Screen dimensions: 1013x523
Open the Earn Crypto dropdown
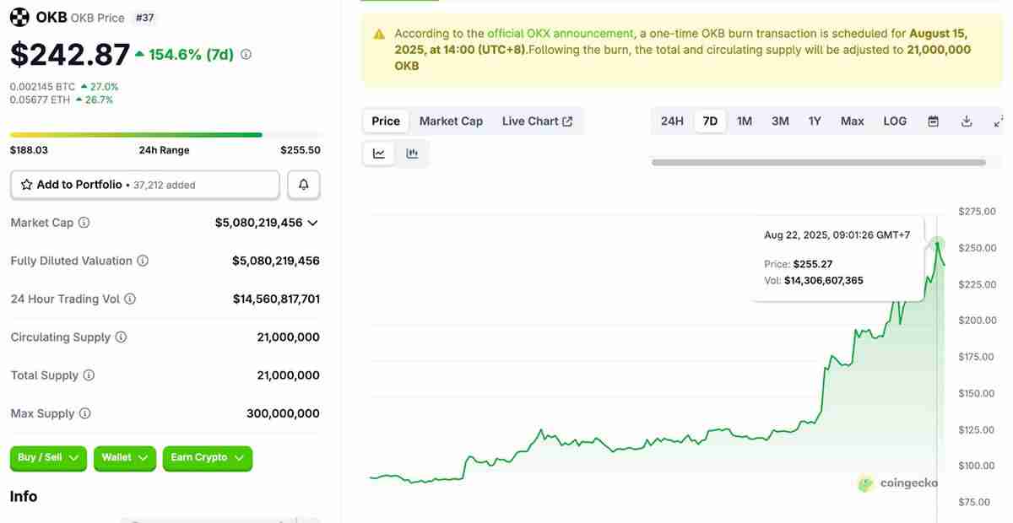click(208, 458)
